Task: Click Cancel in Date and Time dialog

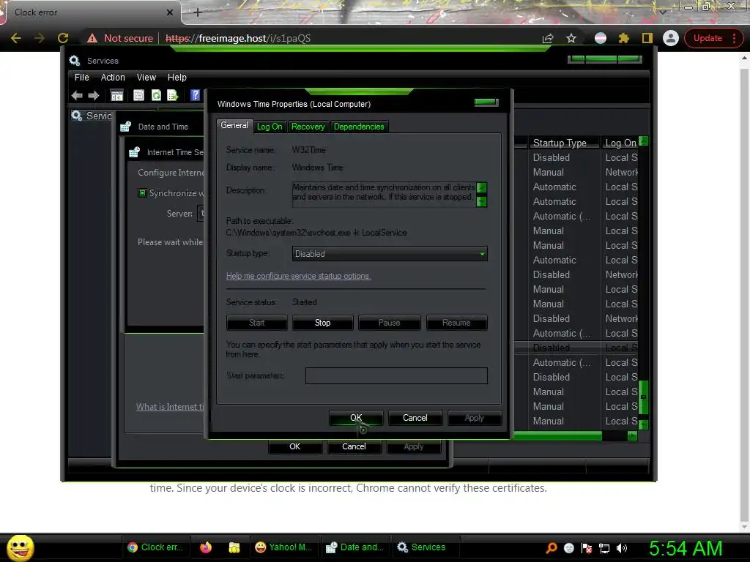Action: (354, 446)
